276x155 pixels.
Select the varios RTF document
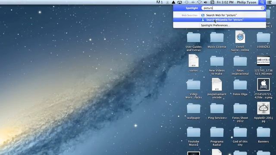click(x=194, y=61)
